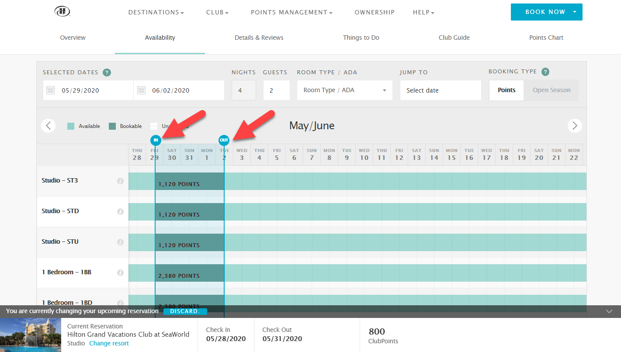Screen dimensions: 621x352
Task: Click check-out date field 06/02/2020
Action: coord(179,90)
